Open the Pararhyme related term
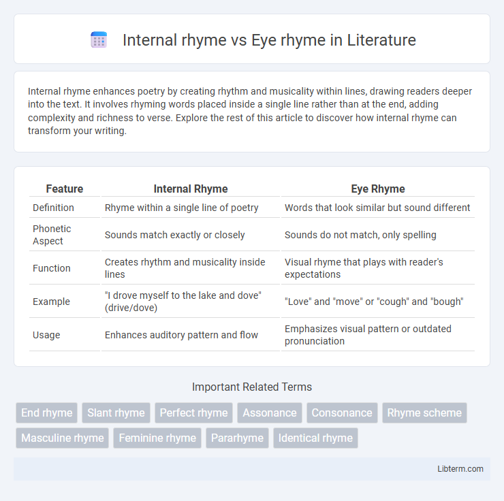The width and height of the screenshot is (504, 501). (237, 438)
